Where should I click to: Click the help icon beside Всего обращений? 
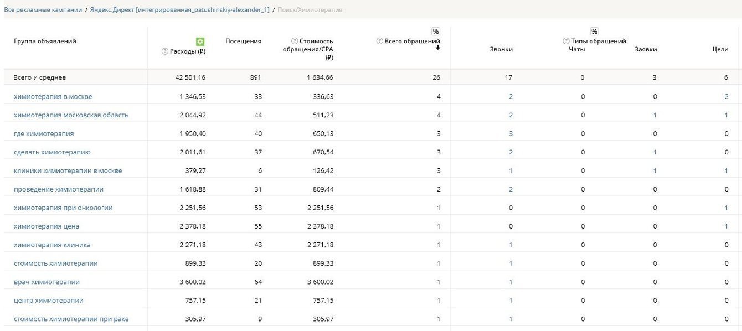point(380,41)
